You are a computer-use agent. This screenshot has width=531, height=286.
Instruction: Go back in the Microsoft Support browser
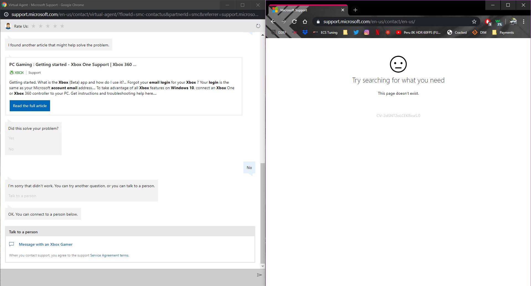(273, 22)
